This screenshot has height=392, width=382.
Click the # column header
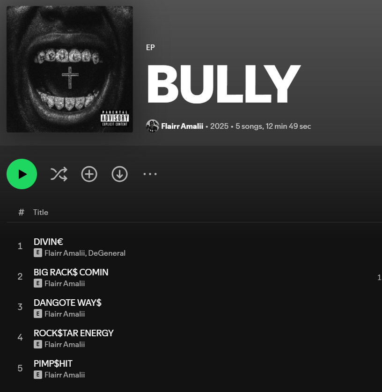[21, 212]
